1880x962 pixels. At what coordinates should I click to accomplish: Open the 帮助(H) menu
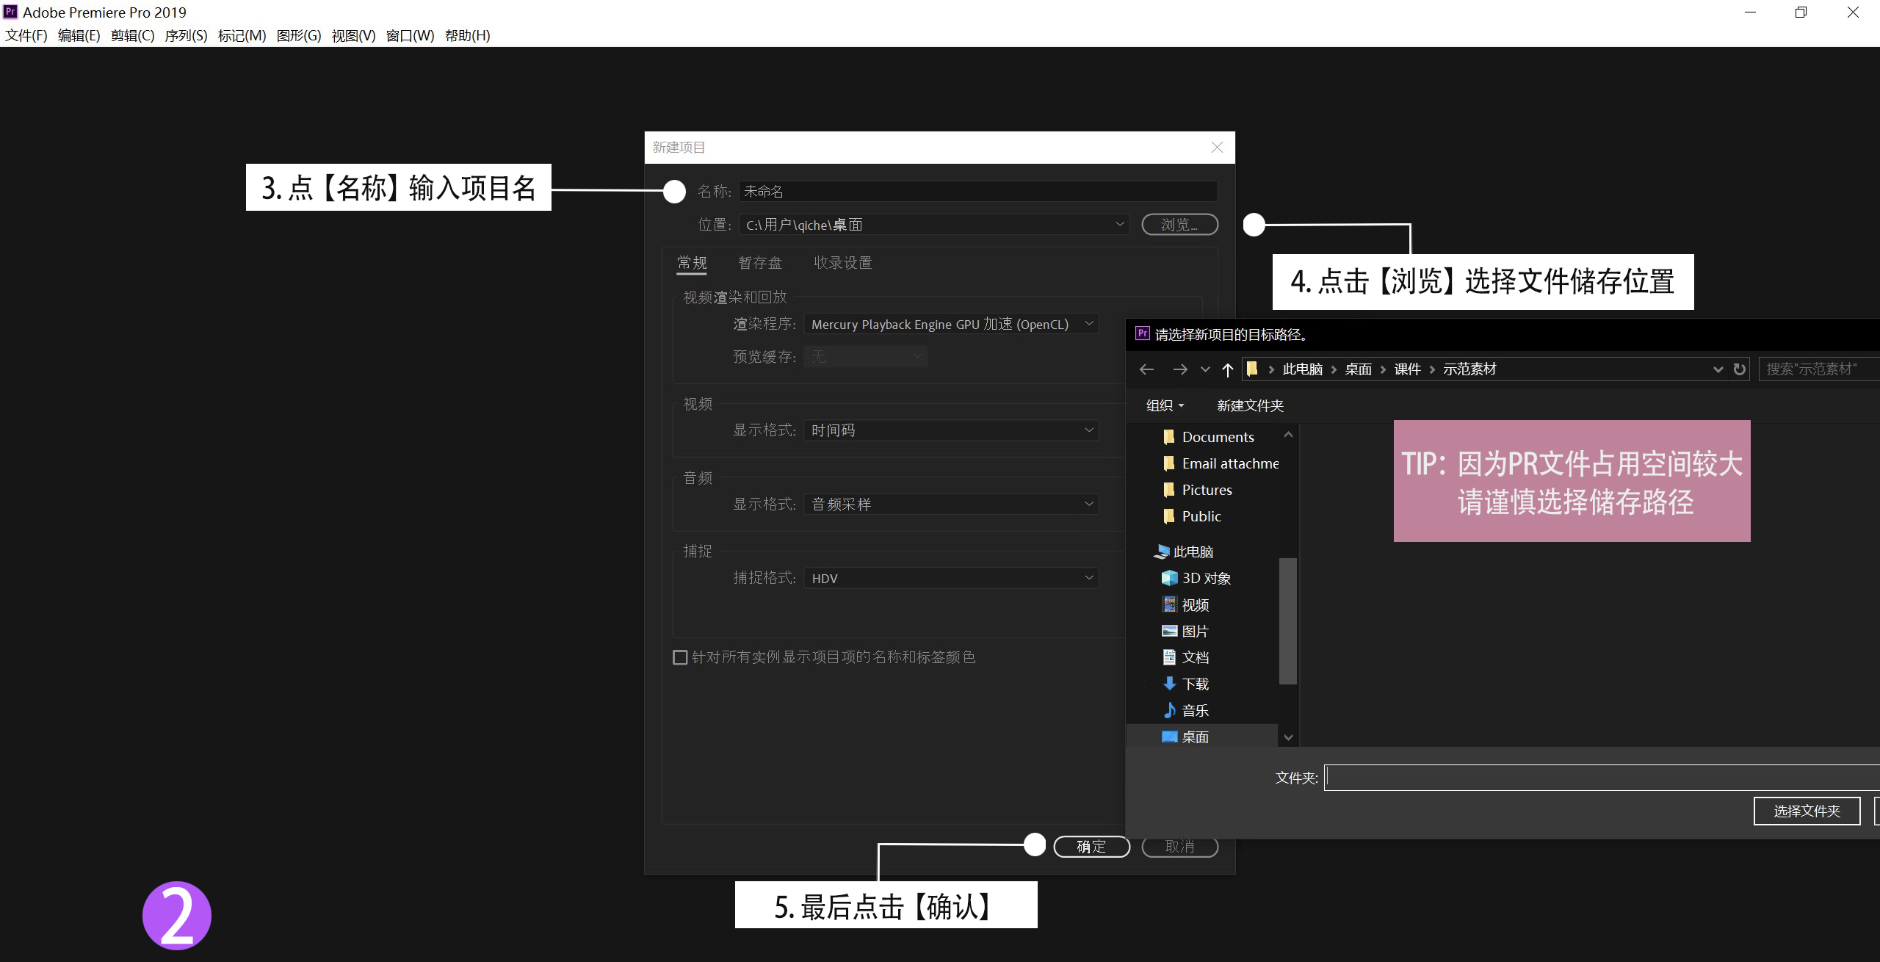point(467,35)
